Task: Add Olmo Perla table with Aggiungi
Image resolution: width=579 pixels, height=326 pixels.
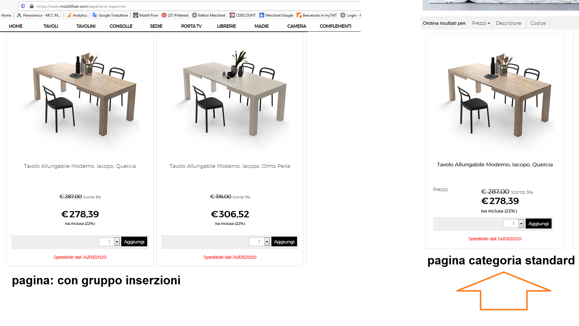Action: pyautogui.click(x=284, y=242)
